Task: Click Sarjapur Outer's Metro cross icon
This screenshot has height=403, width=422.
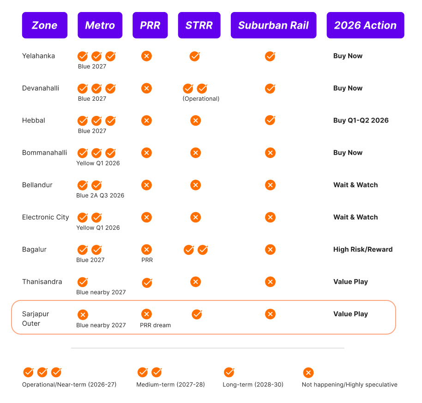Action: tap(83, 315)
